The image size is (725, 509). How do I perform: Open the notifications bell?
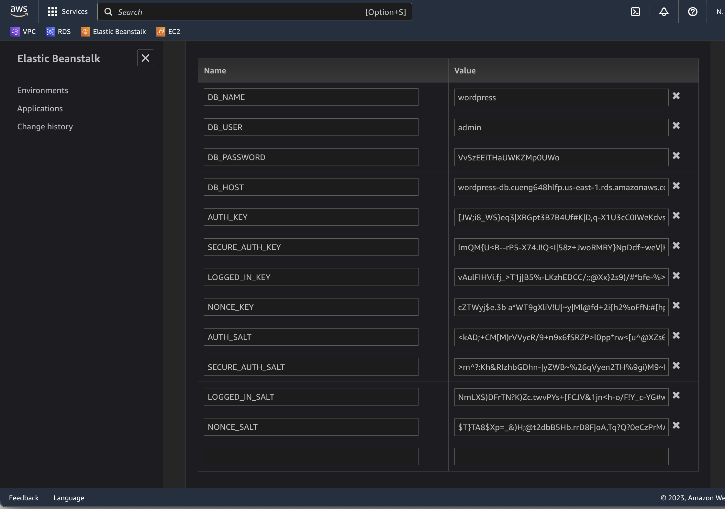[x=664, y=12]
